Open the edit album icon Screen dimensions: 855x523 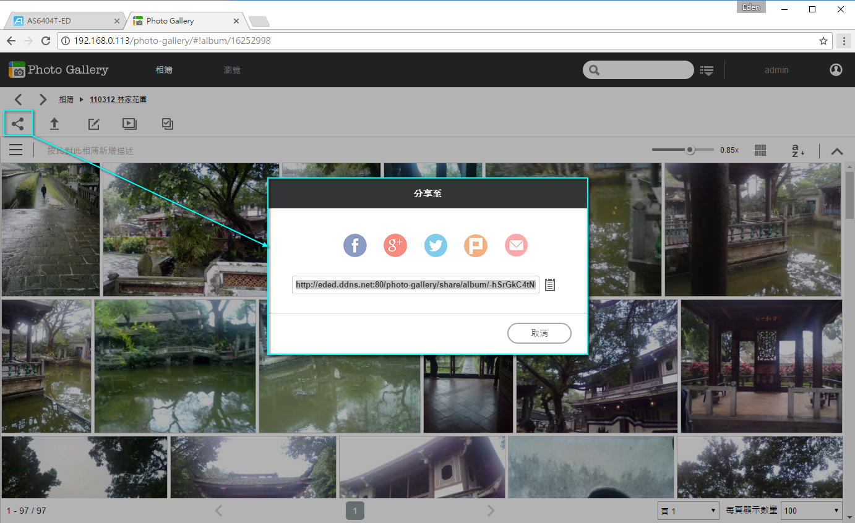coord(93,124)
